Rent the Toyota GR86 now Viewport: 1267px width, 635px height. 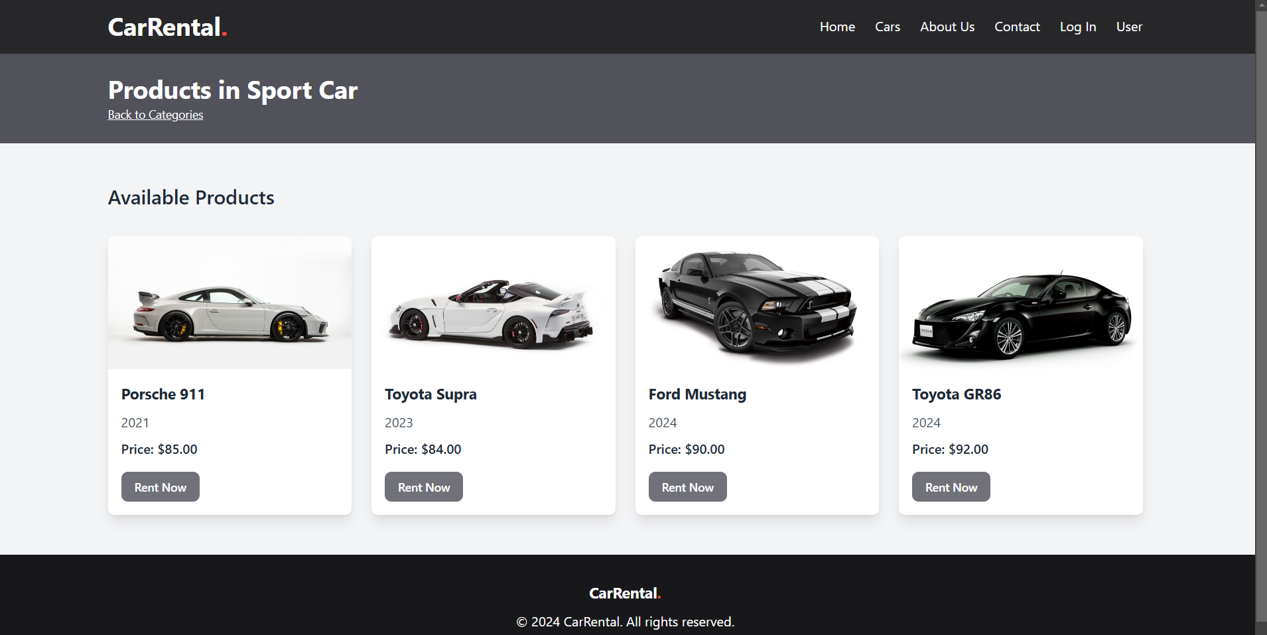pos(951,487)
